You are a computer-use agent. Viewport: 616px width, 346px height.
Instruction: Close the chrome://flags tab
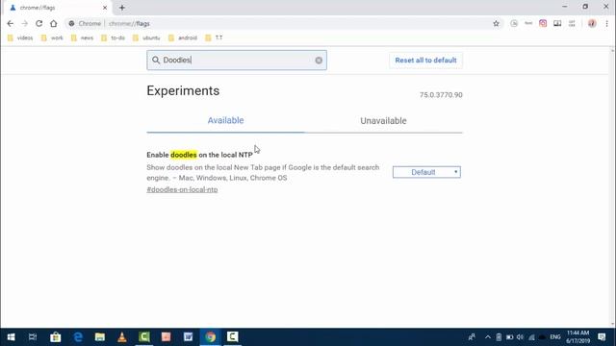coord(105,8)
